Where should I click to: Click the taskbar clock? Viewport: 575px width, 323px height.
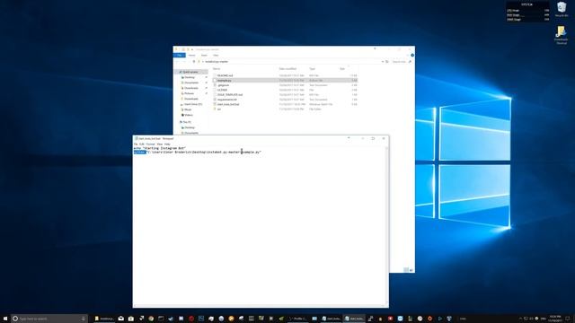[x=555, y=319]
